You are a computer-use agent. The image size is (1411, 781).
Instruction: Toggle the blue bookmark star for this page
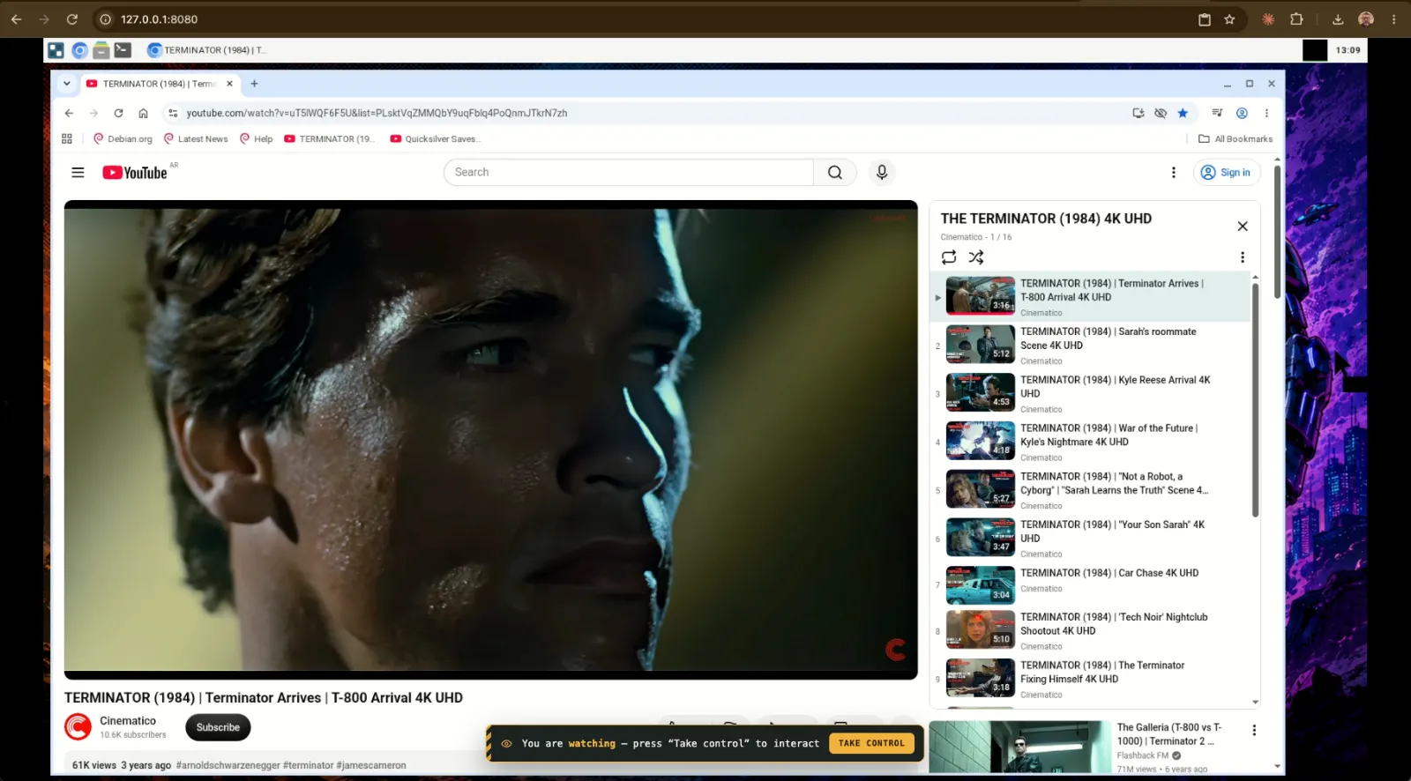(x=1183, y=113)
